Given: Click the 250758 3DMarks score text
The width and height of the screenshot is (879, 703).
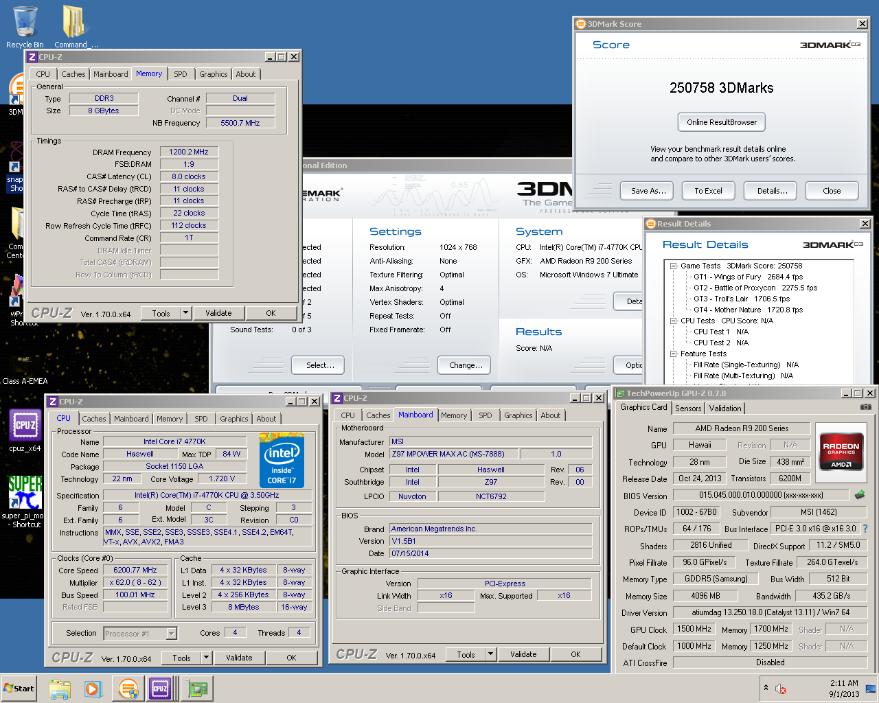Looking at the screenshot, I should (721, 88).
